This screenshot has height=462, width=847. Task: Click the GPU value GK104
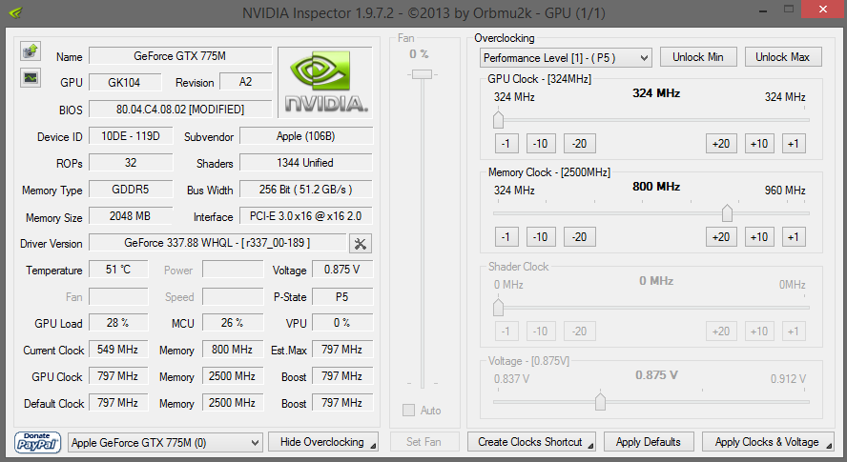[125, 83]
